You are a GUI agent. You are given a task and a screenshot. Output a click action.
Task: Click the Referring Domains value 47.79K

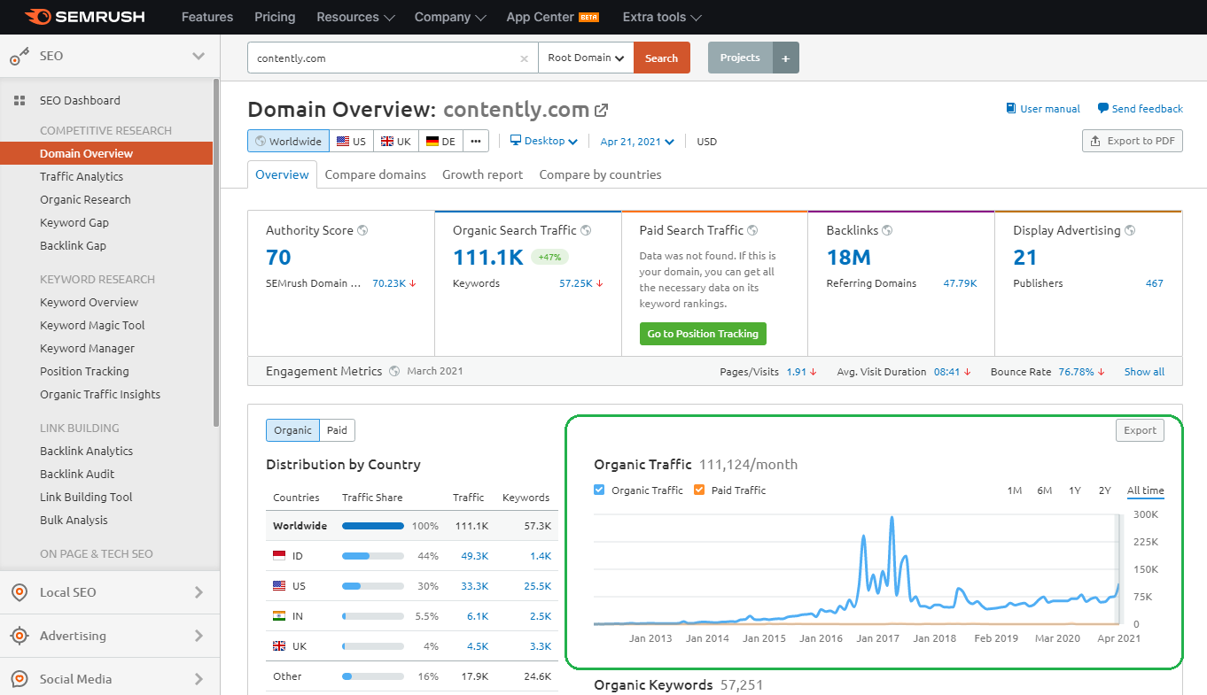coord(960,283)
